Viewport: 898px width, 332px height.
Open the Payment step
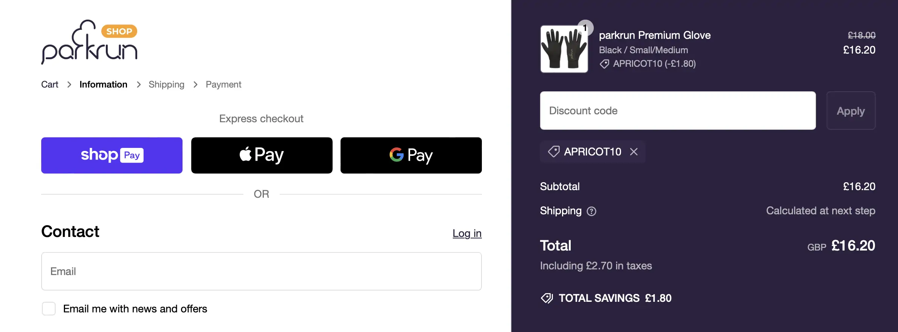pyautogui.click(x=223, y=85)
